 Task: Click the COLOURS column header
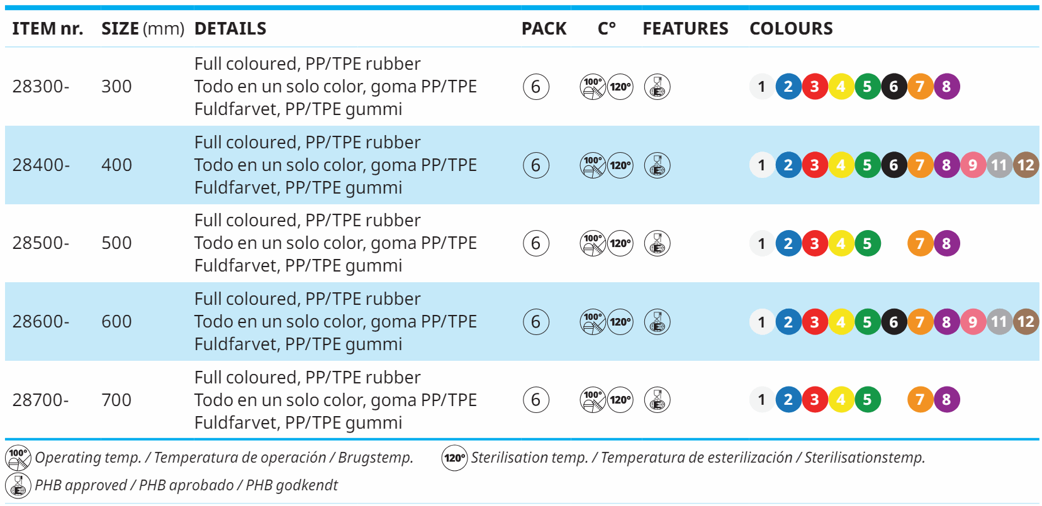(791, 28)
